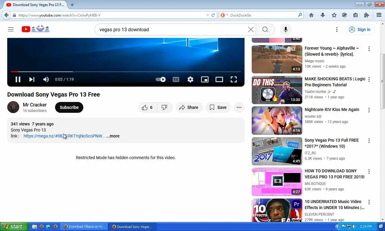Click the video progress bar

[126, 72]
